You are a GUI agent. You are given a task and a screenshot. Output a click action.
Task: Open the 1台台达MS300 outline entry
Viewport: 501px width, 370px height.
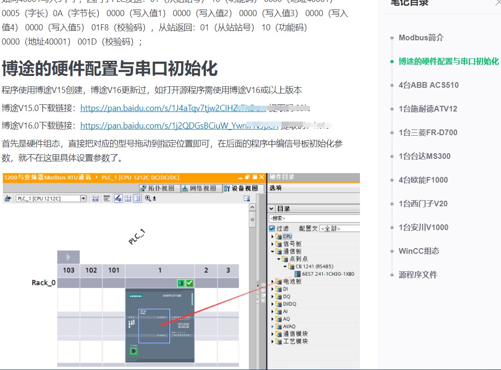(x=425, y=156)
